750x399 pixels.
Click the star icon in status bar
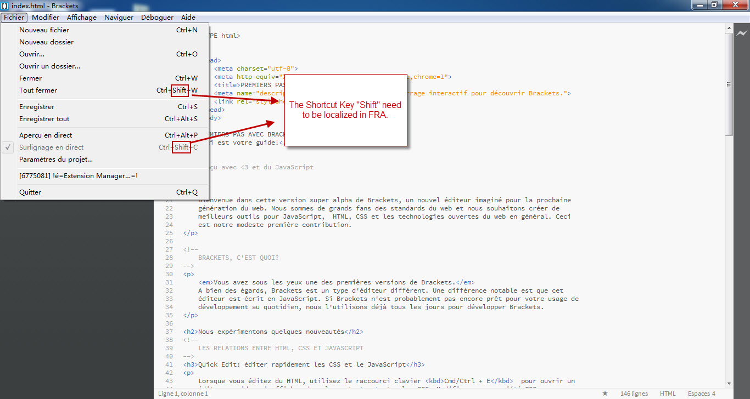pyautogui.click(x=605, y=394)
